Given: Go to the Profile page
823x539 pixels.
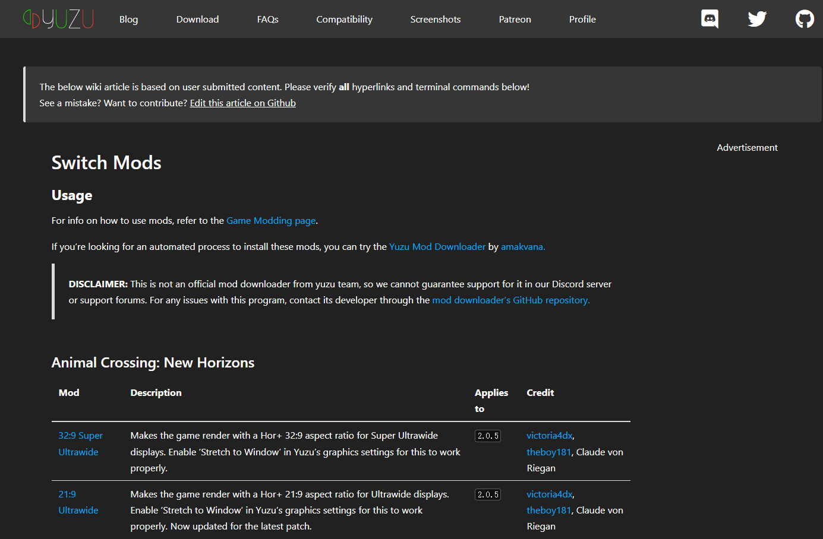Looking at the screenshot, I should point(582,19).
